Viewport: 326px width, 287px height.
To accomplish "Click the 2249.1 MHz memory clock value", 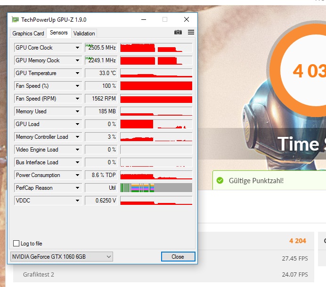I will coord(101,60).
